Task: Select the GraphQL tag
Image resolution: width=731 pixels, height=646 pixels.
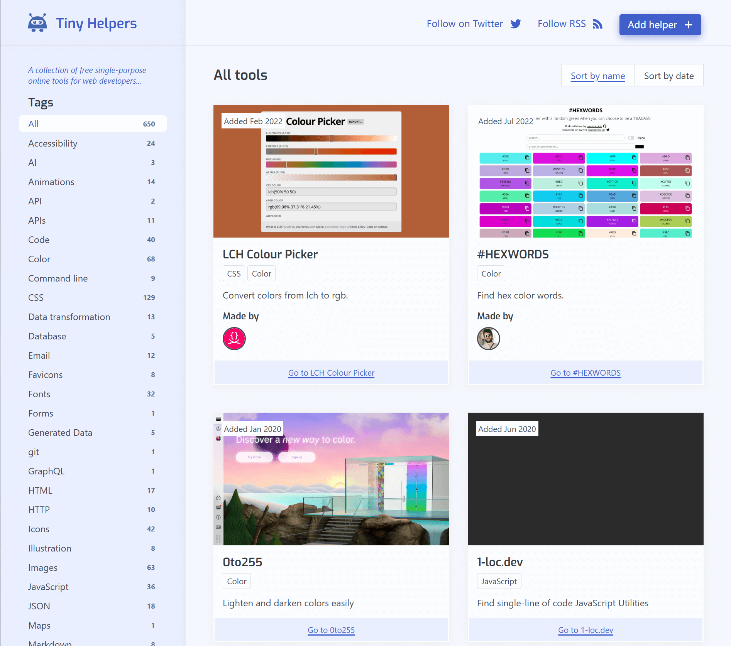Action: tap(93, 471)
